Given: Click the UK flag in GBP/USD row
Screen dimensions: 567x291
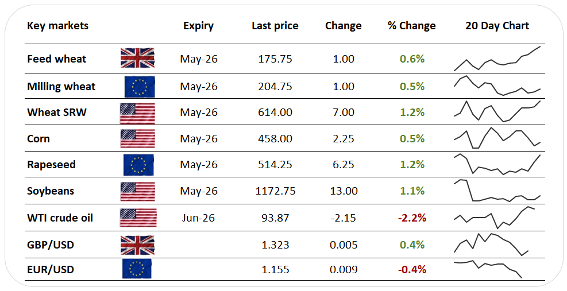Looking at the screenshot, I should [x=137, y=245].
